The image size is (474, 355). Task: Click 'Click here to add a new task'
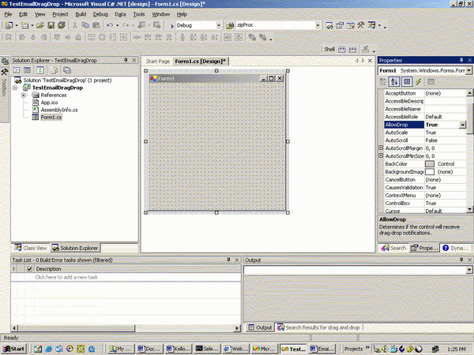coord(66,277)
